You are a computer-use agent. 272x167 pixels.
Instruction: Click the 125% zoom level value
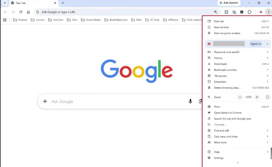[x=249, y=97]
